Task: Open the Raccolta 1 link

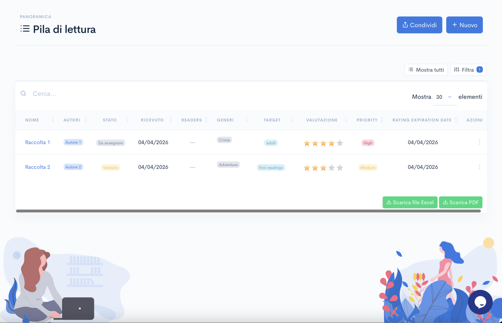Action: [38, 142]
